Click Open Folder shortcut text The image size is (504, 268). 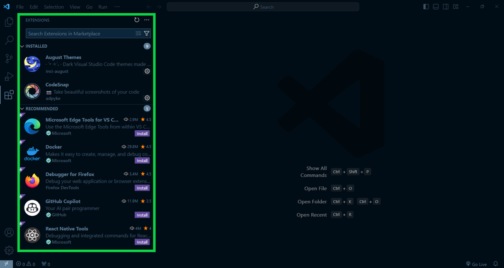pyautogui.click(x=312, y=201)
